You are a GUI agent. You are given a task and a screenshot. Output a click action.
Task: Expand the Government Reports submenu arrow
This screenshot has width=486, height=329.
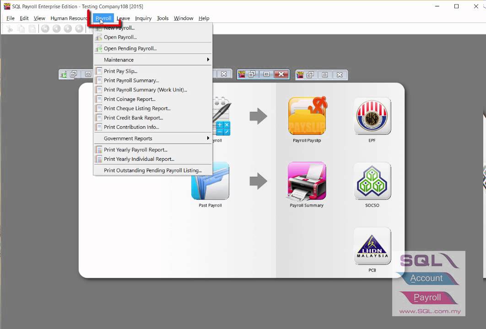208,138
